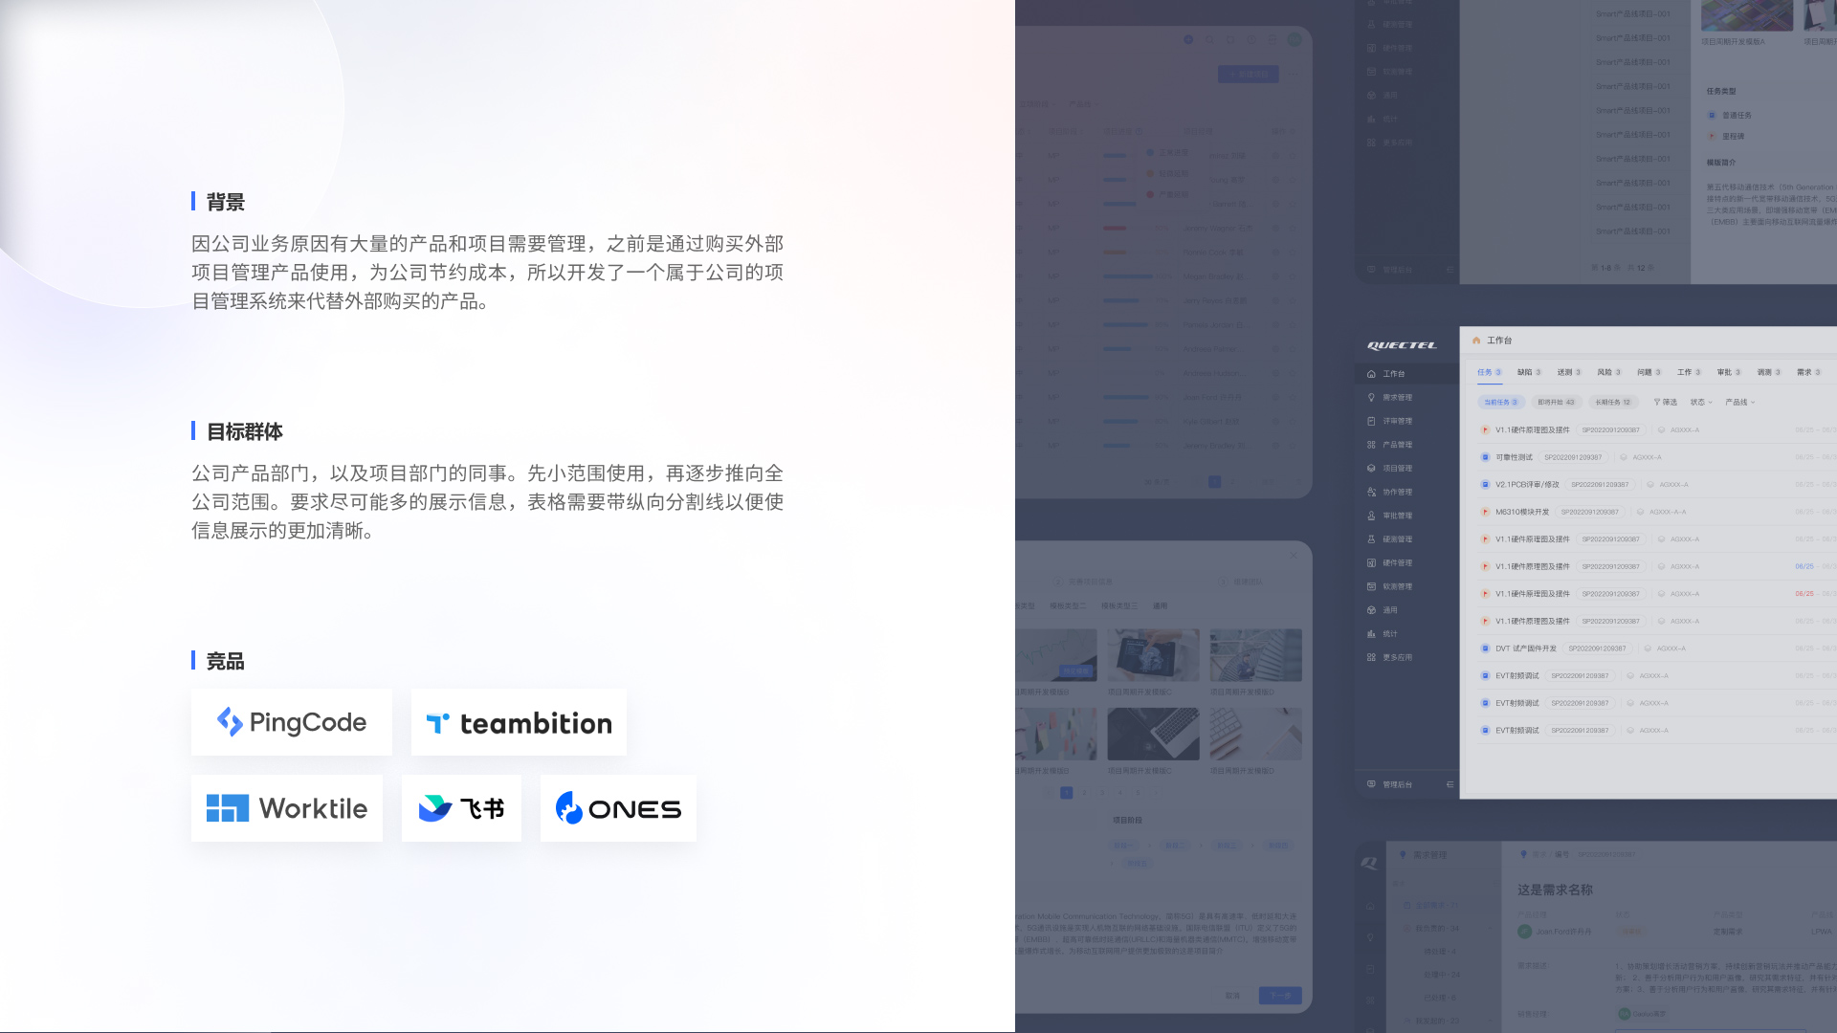Click task icon of DVT 试产固件开发 row
The image size is (1837, 1033).
[x=1485, y=648]
